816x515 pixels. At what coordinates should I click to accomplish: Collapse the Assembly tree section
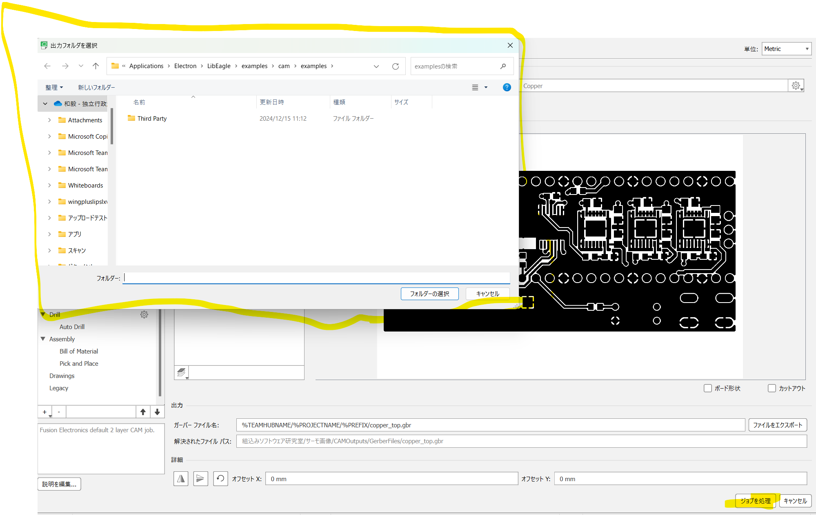[43, 339]
